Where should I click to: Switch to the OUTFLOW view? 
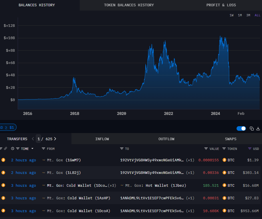point(166,139)
